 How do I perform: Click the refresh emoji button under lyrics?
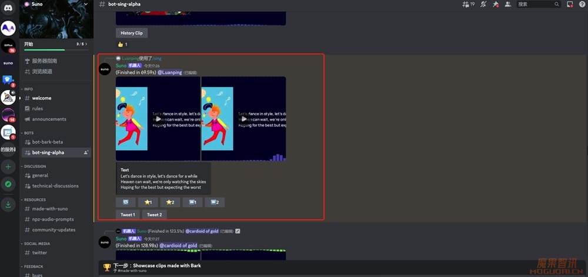point(125,202)
